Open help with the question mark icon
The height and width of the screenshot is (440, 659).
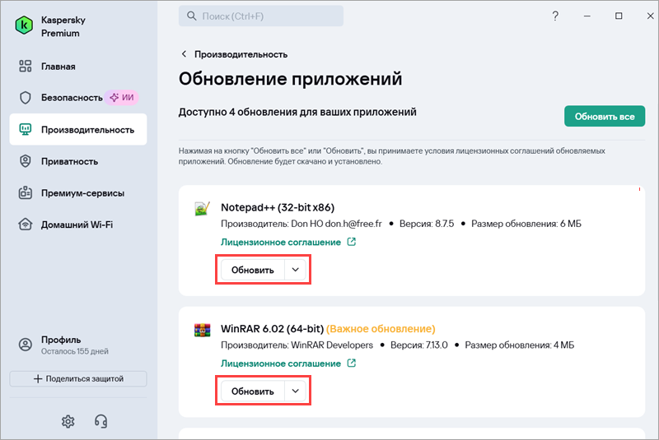pos(555,16)
